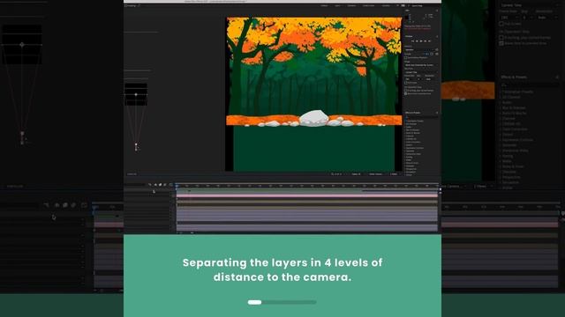Click the video progress bar at bottom
This screenshot has width=565, height=317.
[x=282, y=302]
